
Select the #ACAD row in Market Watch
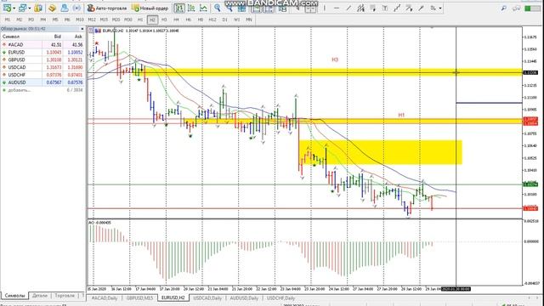42,45
